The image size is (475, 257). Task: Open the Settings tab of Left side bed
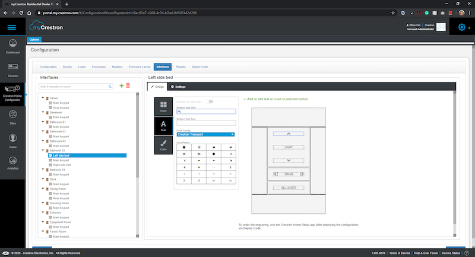pos(178,87)
